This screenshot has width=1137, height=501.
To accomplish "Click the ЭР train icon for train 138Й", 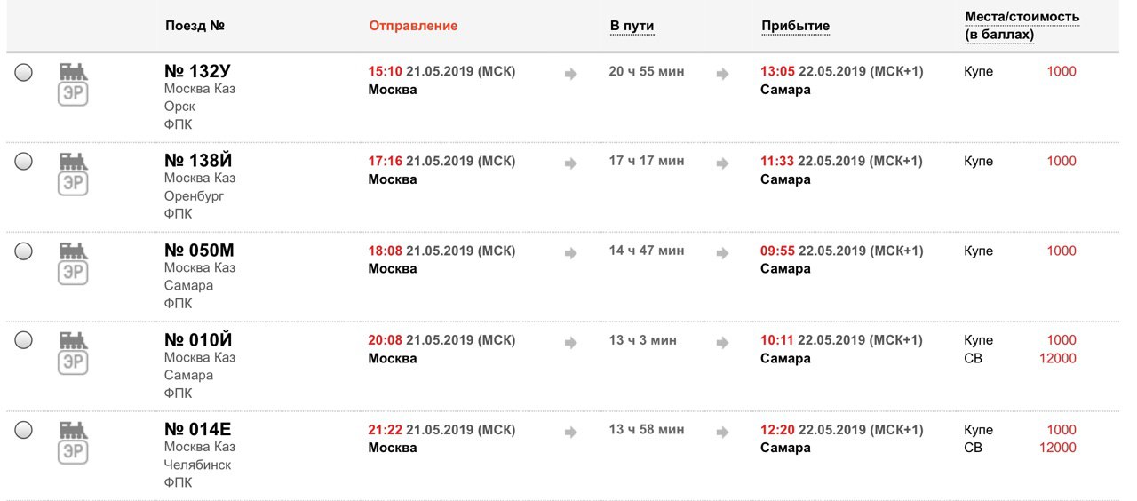I will (73, 174).
